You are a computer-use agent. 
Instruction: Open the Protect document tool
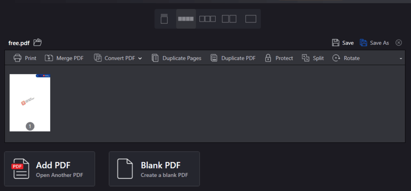tap(279, 58)
